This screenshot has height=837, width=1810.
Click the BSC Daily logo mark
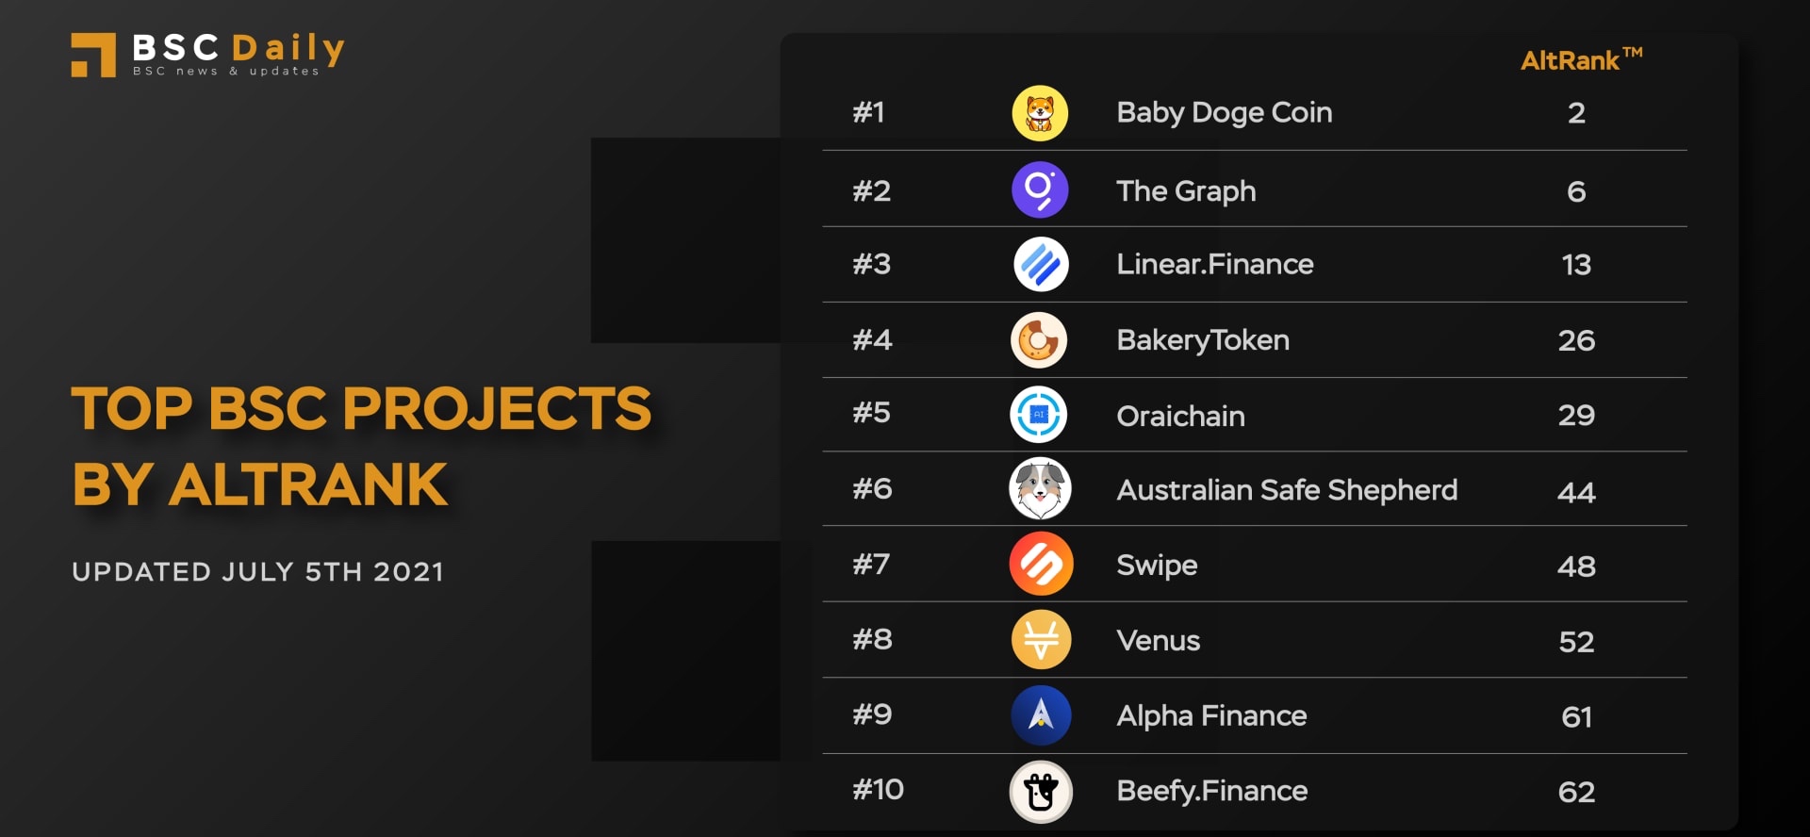[x=93, y=56]
